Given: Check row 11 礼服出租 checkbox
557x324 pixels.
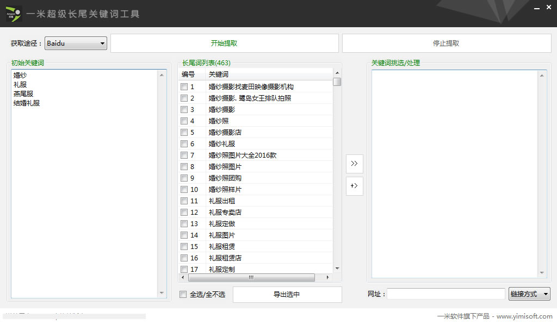Looking at the screenshot, I should pyautogui.click(x=184, y=201).
